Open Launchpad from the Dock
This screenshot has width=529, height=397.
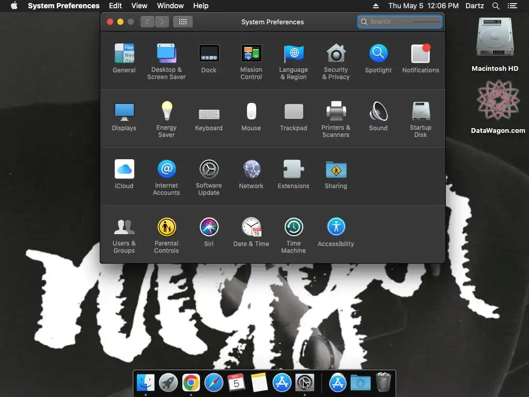(x=168, y=383)
